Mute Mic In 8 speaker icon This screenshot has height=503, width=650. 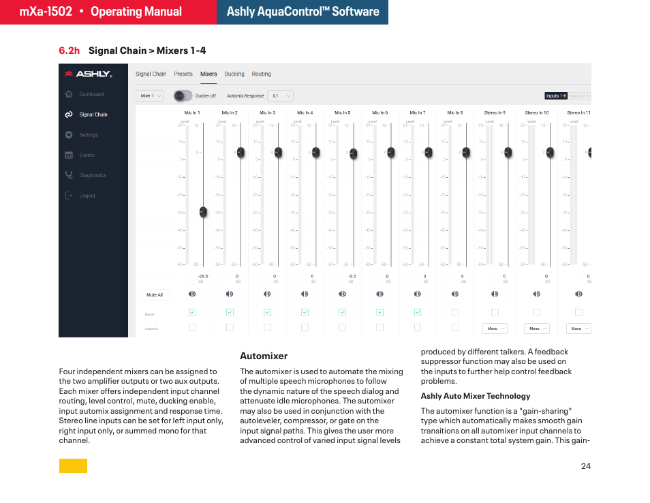454,294
